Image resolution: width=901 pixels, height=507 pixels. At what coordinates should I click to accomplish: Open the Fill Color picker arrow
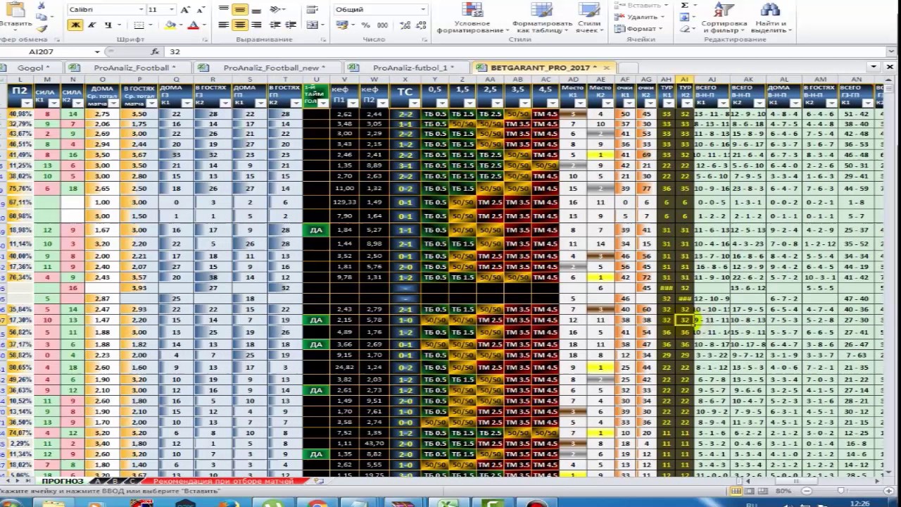tap(180, 25)
